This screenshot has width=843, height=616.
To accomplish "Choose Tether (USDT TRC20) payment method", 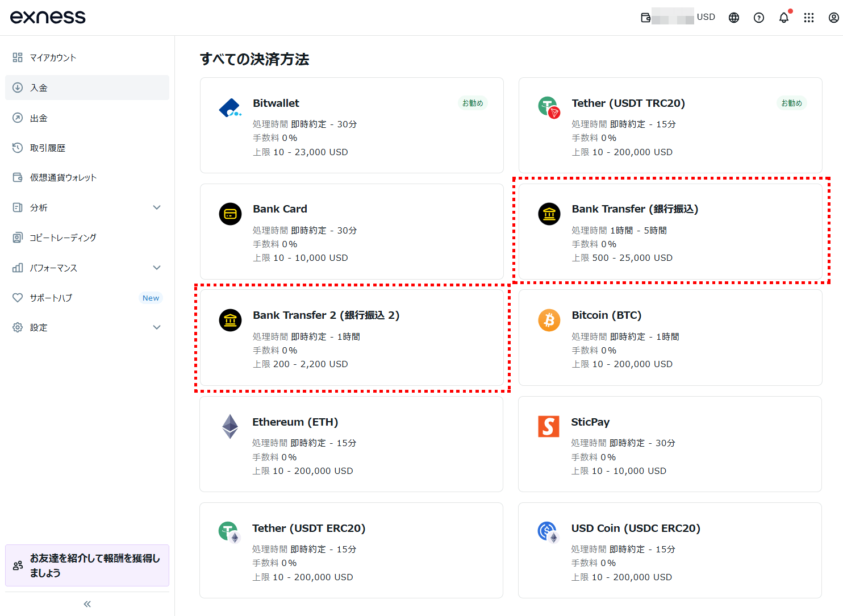I will (670, 126).
